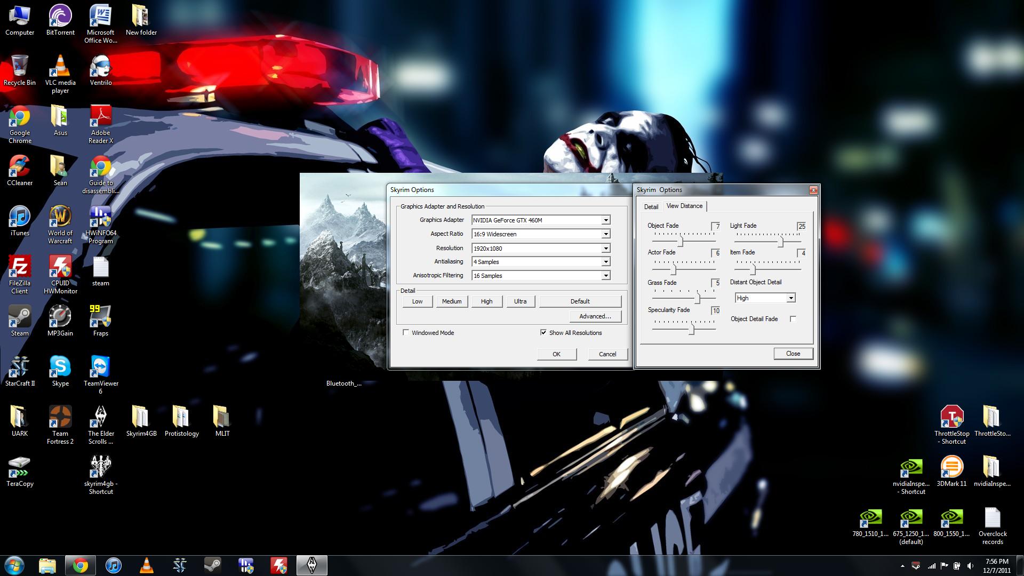Open the Skyrim4GB folder on desktop
The height and width of the screenshot is (576, 1024).
point(141,421)
